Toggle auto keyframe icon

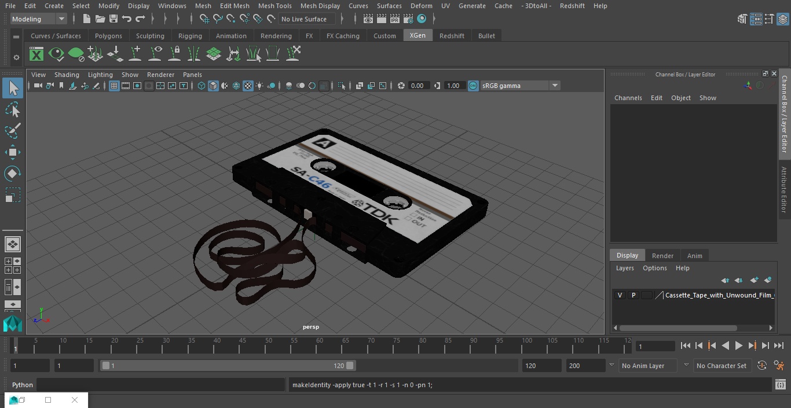click(x=762, y=366)
